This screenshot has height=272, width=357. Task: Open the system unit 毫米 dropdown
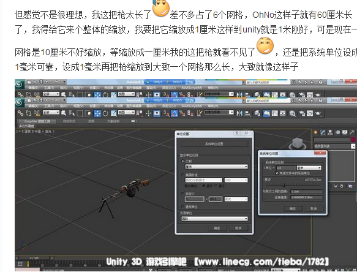(309, 168)
